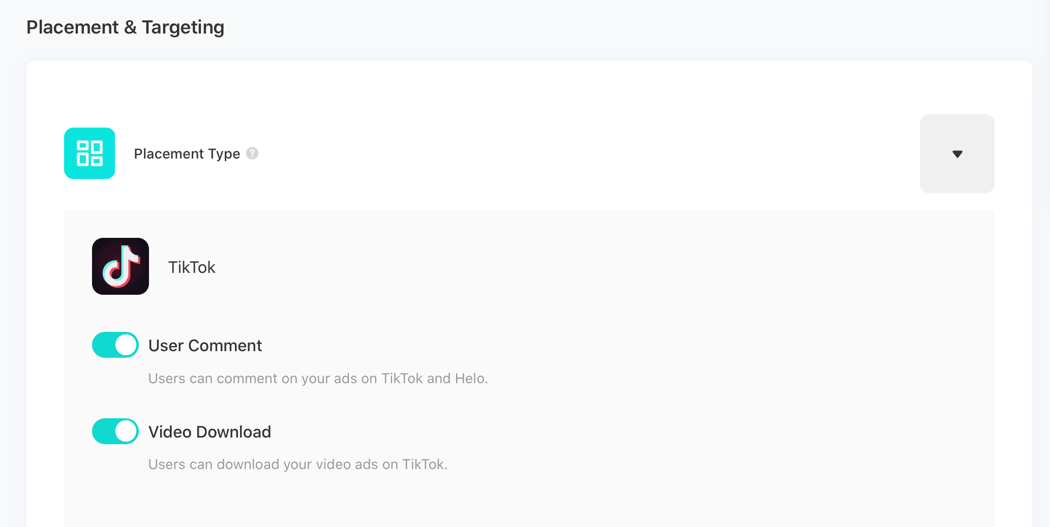Image resolution: width=1050 pixels, height=527 pixels.
Task: Click the white knob on Video Download toggle
Action: [x=126, y=431]
